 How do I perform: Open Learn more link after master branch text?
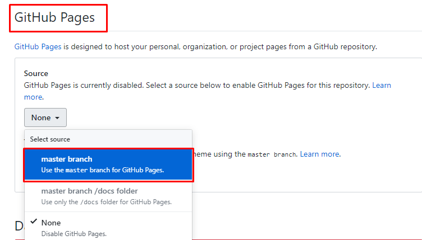pyautogui.click(x=319, y=154)
